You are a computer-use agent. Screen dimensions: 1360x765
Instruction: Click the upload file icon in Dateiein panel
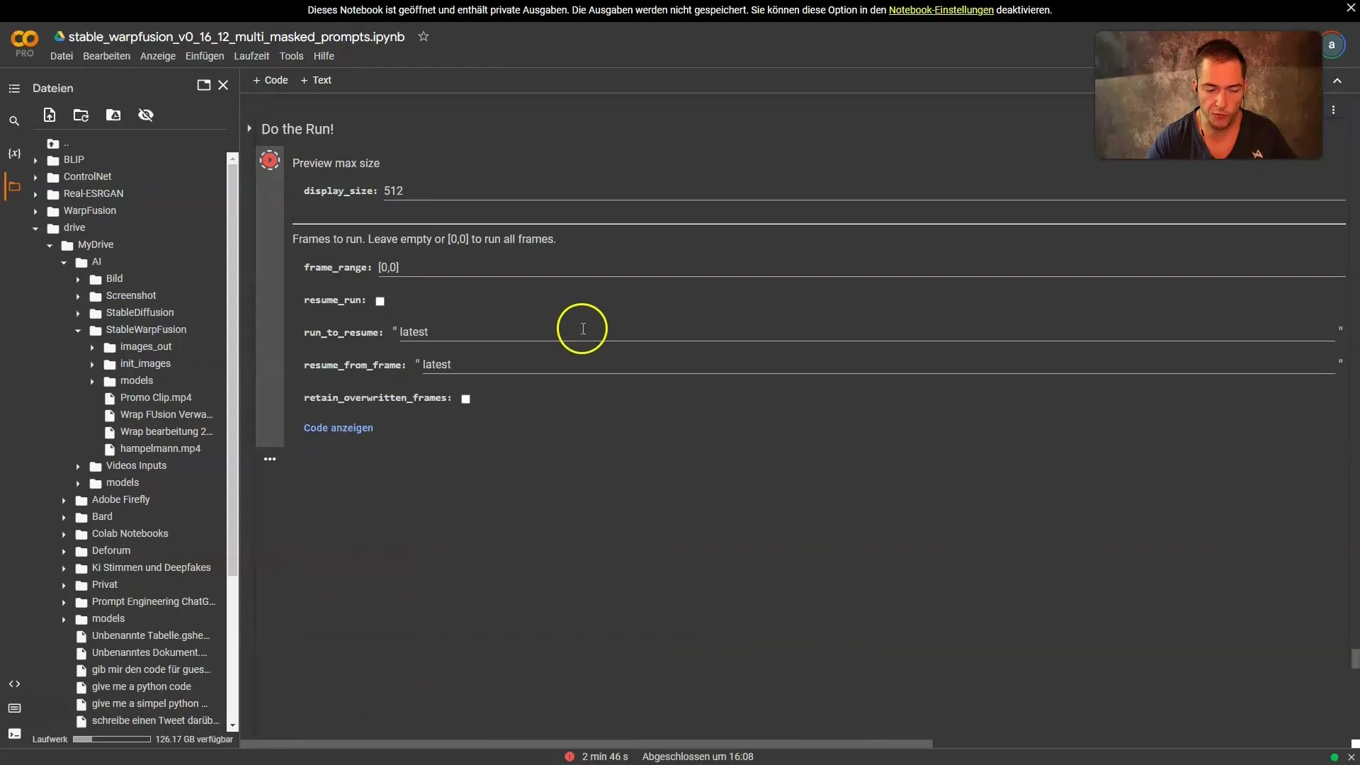coord(50,115)
